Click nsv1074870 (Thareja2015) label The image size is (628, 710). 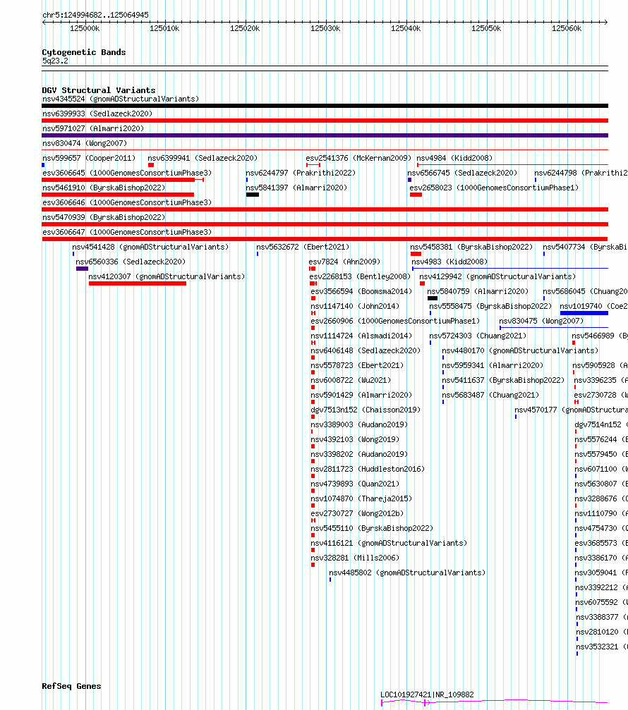click(361, 499)
